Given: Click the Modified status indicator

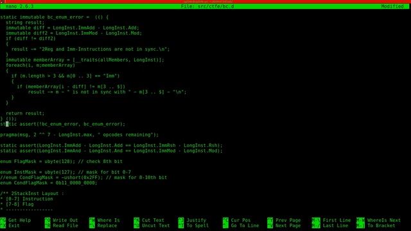Looking at the screenshot, I should click(x=392, y=6).
